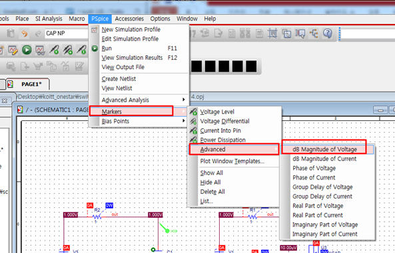Select Phase of Current

[314, 177]
